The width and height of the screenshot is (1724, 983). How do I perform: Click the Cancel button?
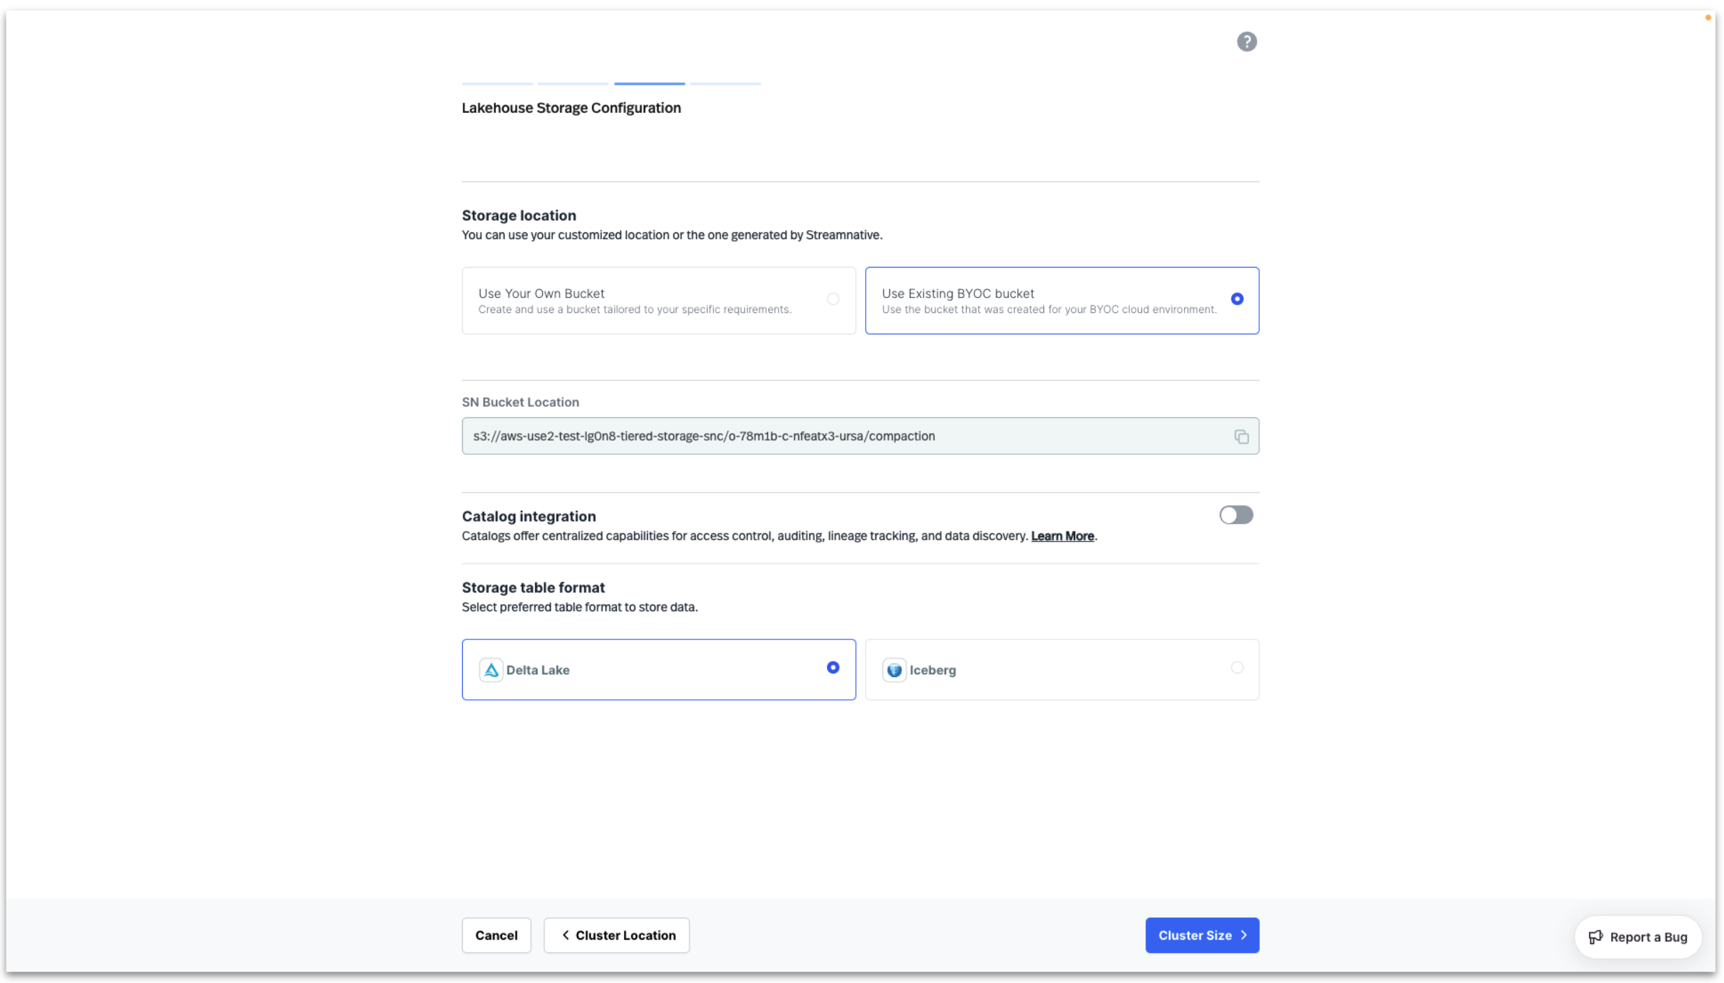(495, 935)
